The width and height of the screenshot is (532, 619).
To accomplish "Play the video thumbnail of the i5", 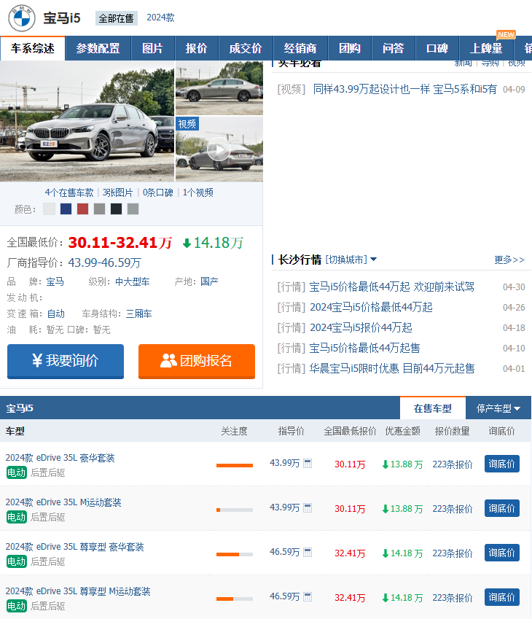I will point(219,149).
